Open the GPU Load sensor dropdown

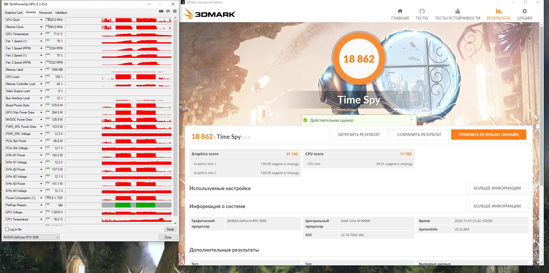(41, 77)
